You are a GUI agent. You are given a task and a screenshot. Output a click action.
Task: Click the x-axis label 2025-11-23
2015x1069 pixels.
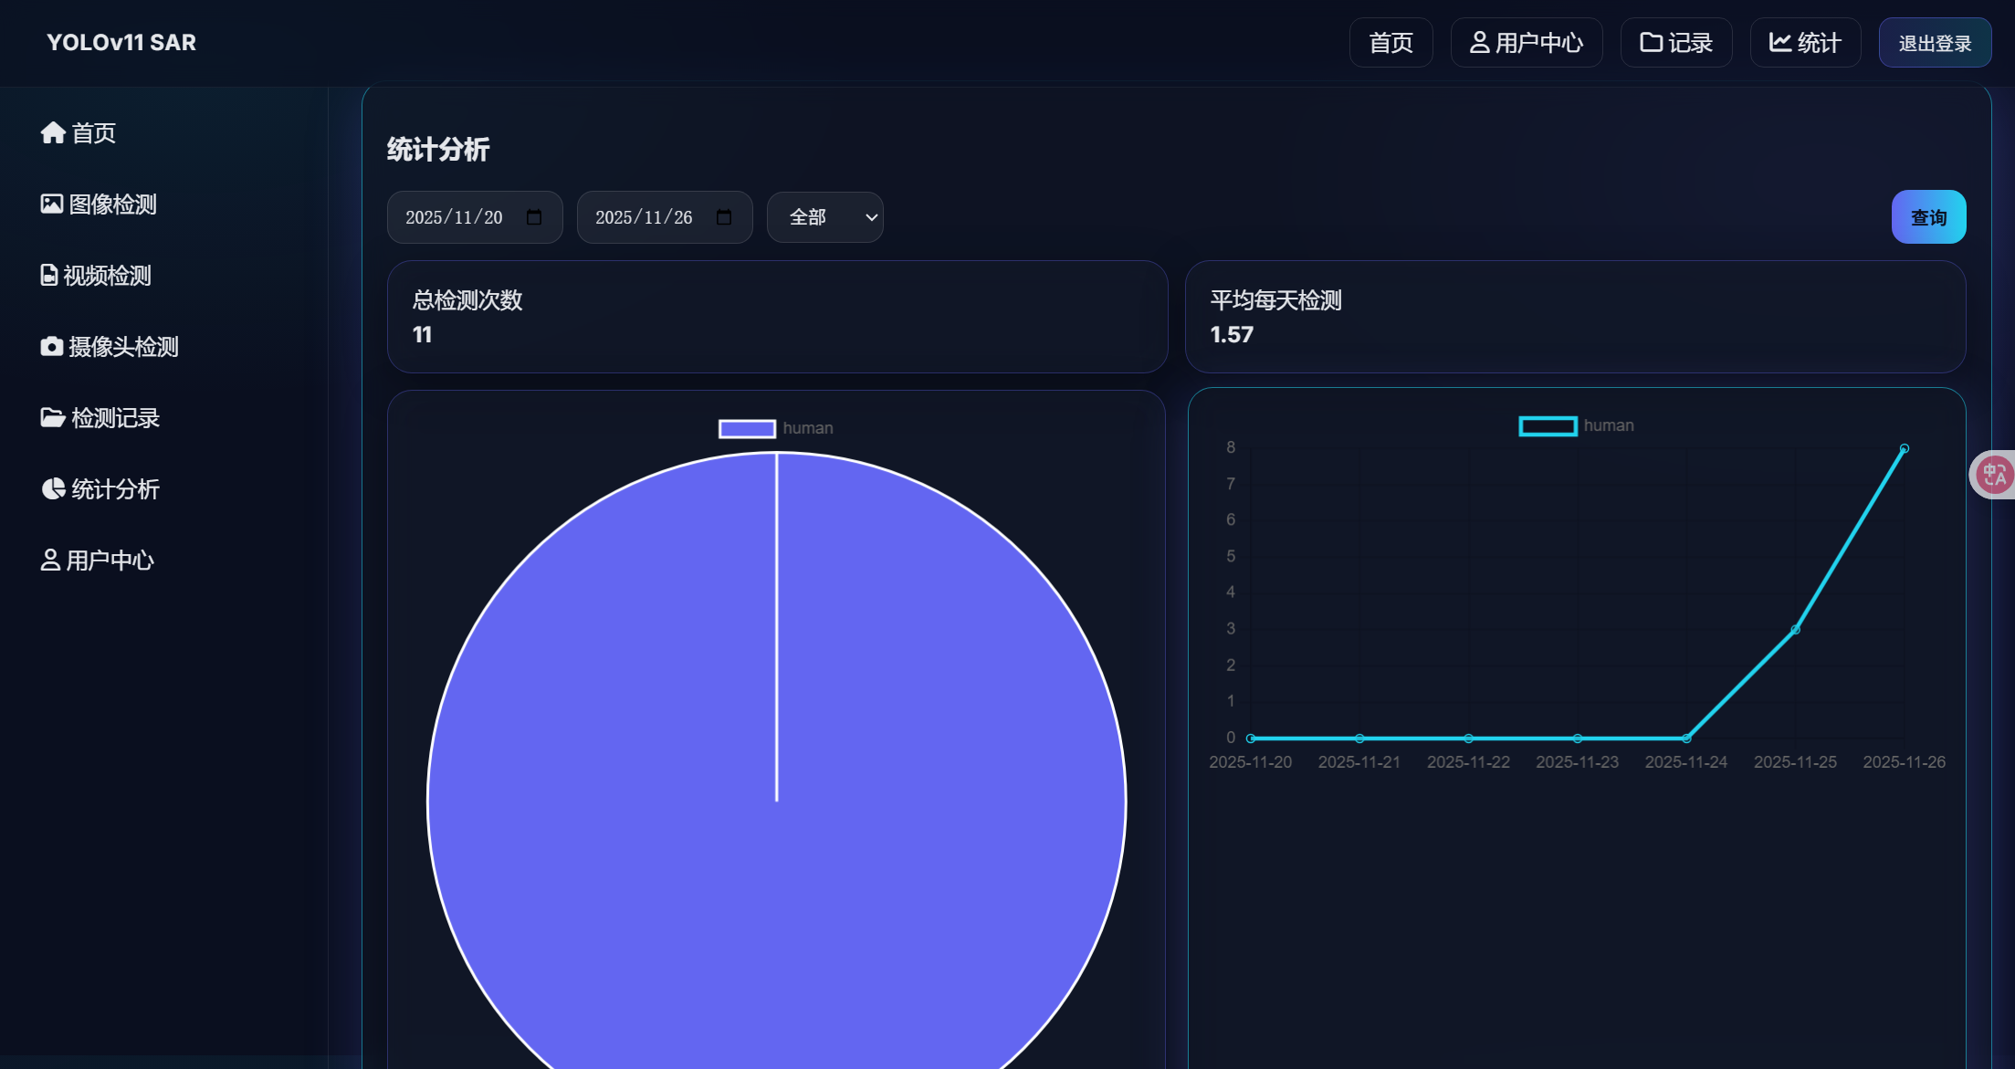1577,761
